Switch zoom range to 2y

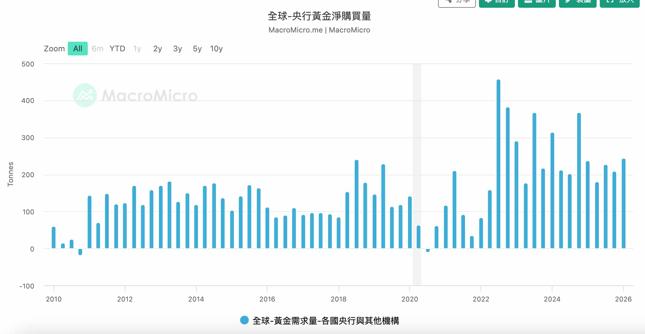157,49
